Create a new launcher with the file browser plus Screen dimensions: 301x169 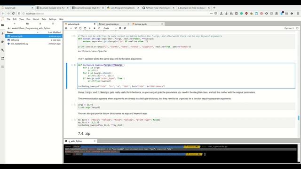coord(15,23)
